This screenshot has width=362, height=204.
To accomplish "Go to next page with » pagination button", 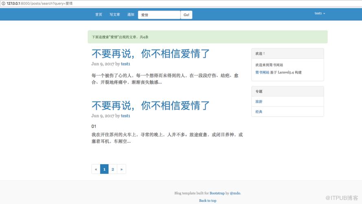I will pyautogui.click(x=122, y=169).
